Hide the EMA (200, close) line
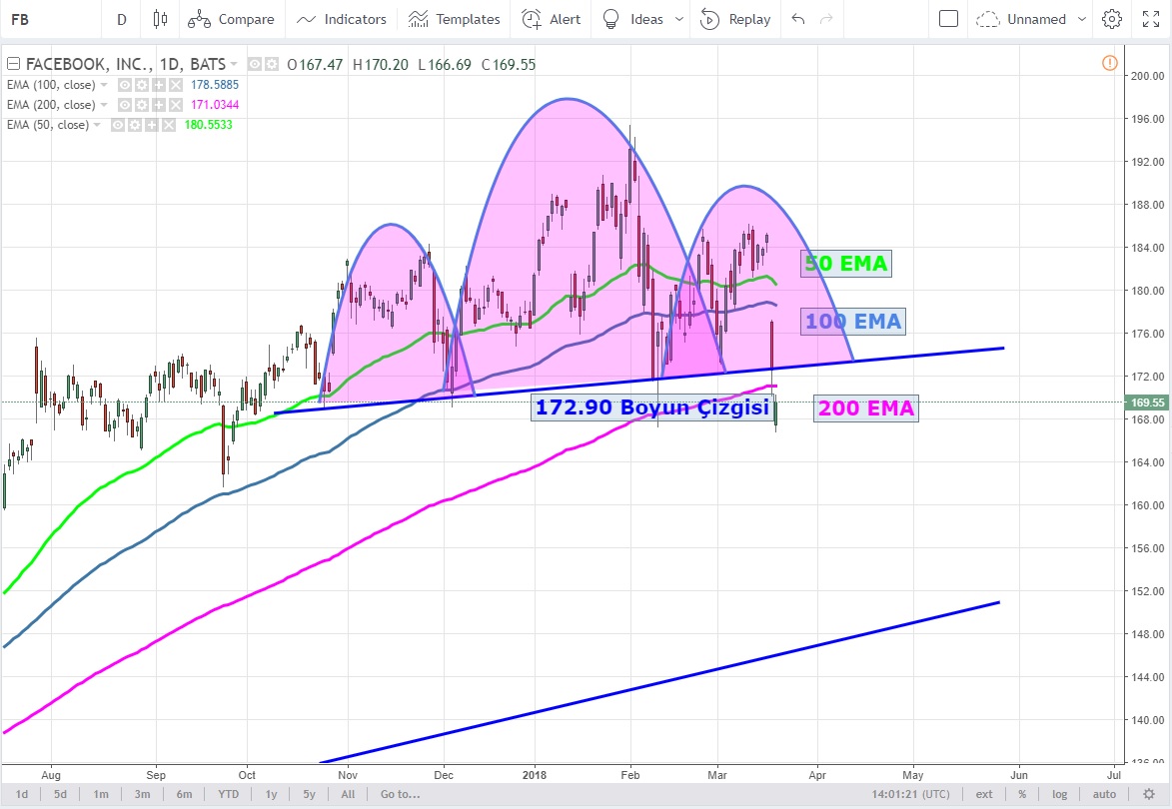1172x809 pixels. [125, 105]
